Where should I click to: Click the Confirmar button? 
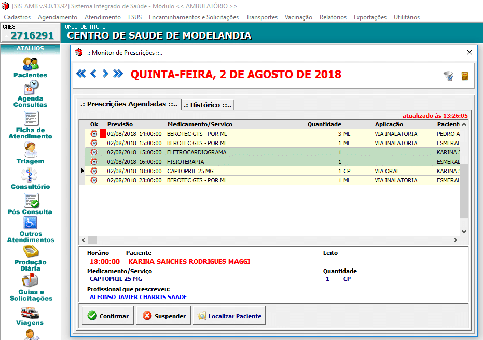click(108, 316)
